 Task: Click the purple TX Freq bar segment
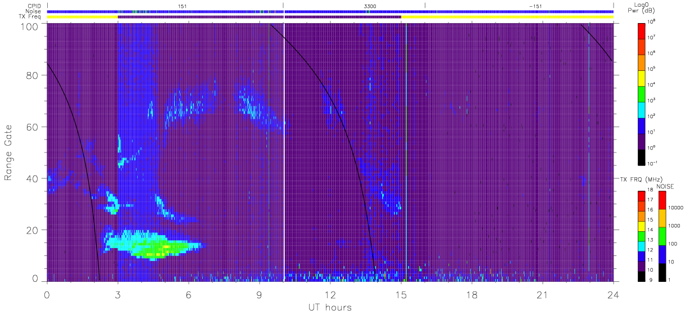260,17
